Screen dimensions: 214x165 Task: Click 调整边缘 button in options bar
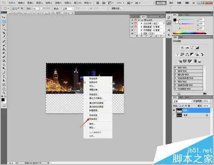tap(116, 9)
